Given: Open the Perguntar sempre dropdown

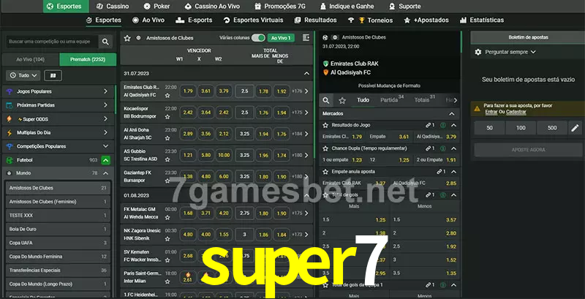Looking at the screenshot, I should point(510,52).
